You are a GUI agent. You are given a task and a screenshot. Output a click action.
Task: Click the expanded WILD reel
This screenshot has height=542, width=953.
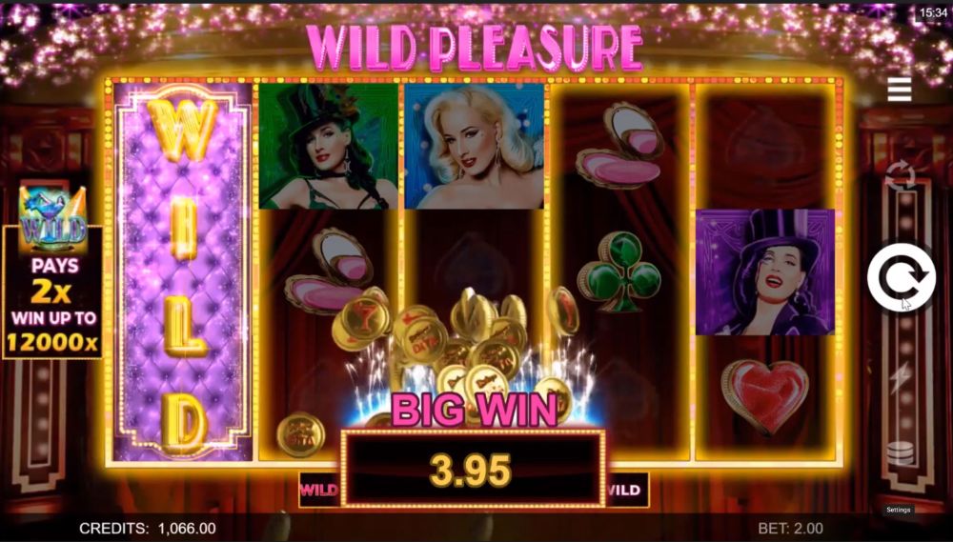point(182,271)
